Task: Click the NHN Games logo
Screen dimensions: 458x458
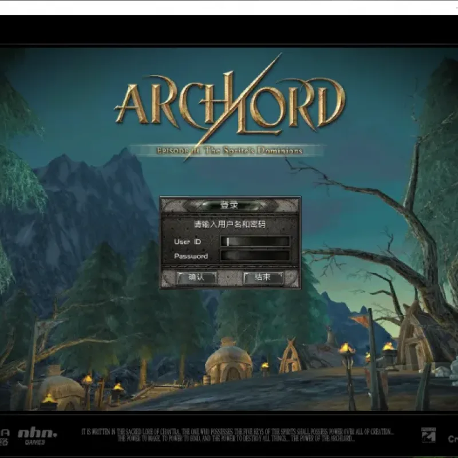Action: pyautogui.click(x=37, y=436)
